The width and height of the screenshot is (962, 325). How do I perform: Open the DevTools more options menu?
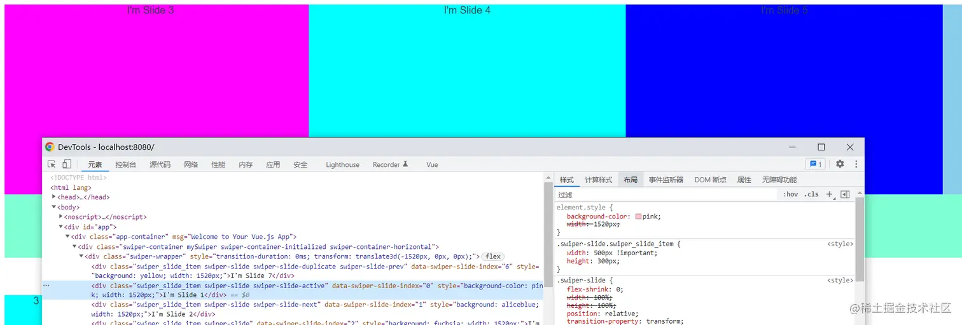click(x=856, y=164)
